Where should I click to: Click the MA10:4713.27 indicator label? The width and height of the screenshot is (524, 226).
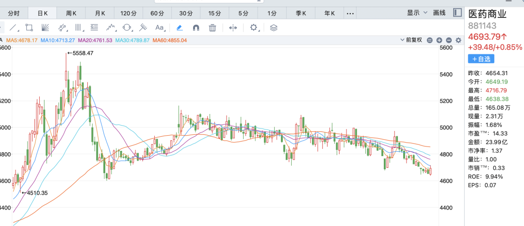click(x=57, y=40)
